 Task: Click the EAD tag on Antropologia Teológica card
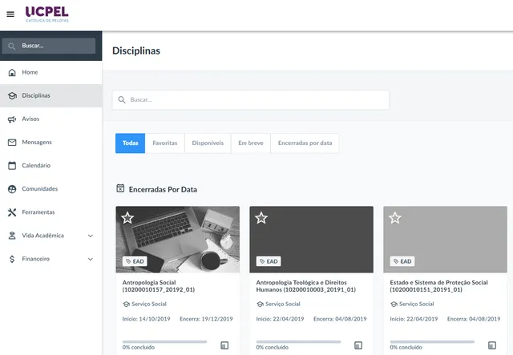point(269,261)
